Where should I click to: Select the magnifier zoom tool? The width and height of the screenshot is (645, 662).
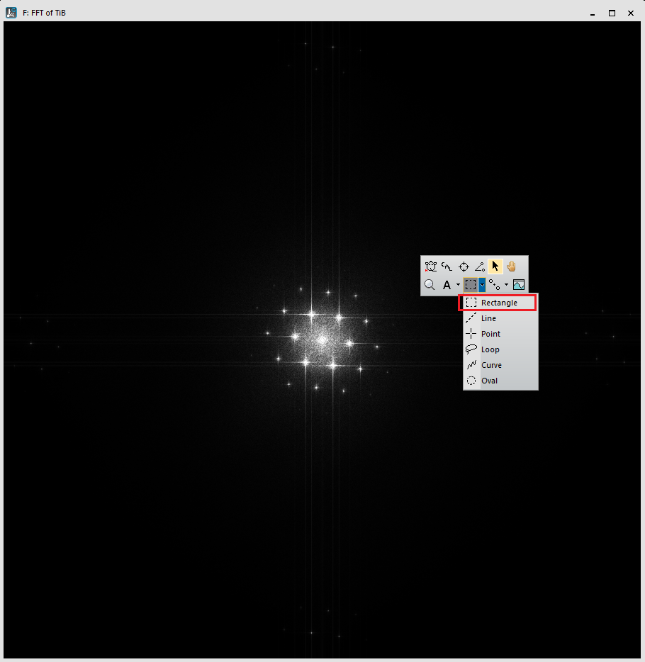pos(430,285)
